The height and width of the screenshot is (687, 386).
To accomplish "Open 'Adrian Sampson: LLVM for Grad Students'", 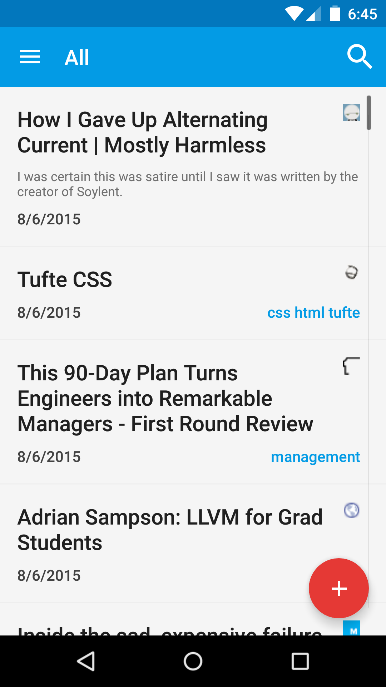I will click(170, 530).
